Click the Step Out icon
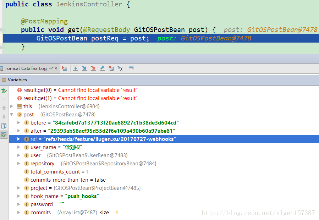Image resolution: width=319 pixels, height=220 pixels. tap(102, 68)
